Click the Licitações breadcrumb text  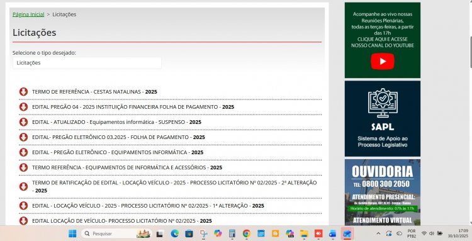pos(64,14)
